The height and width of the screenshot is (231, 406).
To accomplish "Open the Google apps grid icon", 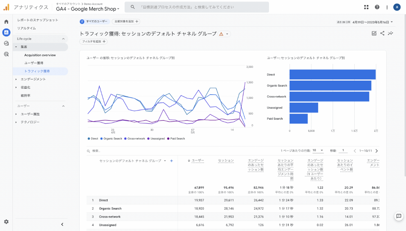I will click(x=366, y=7).
